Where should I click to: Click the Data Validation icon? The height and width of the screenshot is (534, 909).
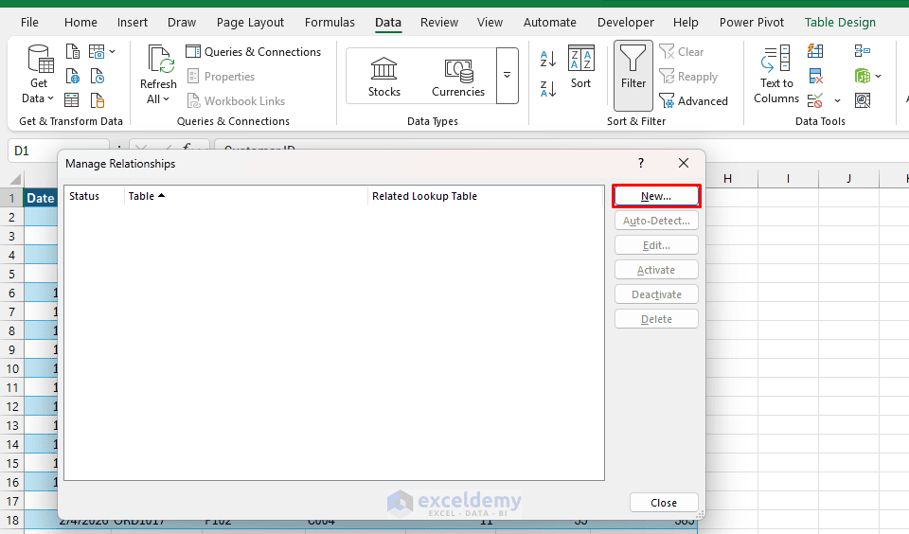pyautogui.click(x=815, y=101)
